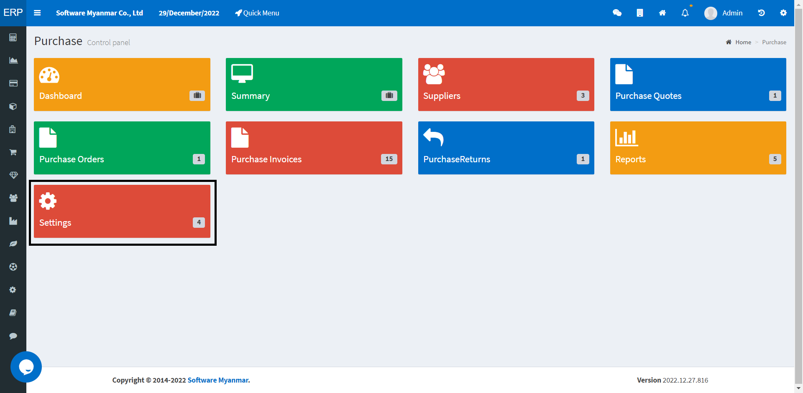Image resolution: width=803 pixels, height=393 pixels.
Task: Click the Settings count badge 4
Action: click(199, 222)
